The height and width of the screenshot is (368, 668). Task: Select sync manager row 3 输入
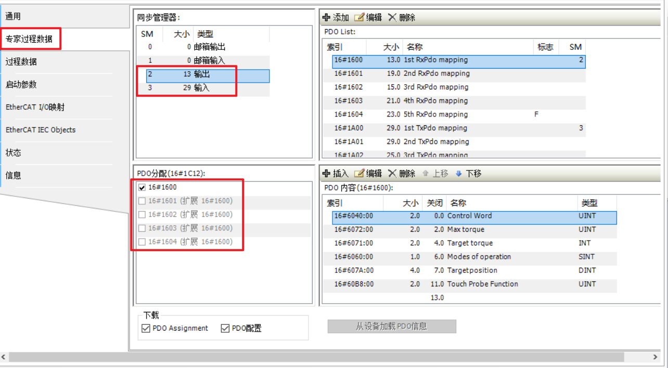click(202, 88)
